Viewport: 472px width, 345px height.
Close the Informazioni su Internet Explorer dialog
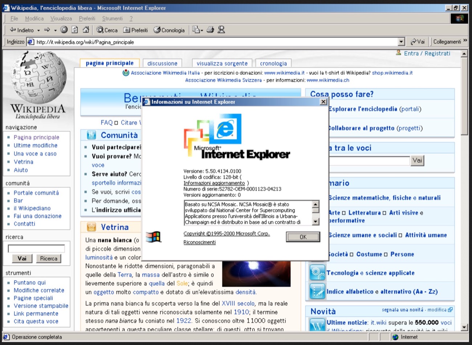pyautogui.click(x=323, y=102)
